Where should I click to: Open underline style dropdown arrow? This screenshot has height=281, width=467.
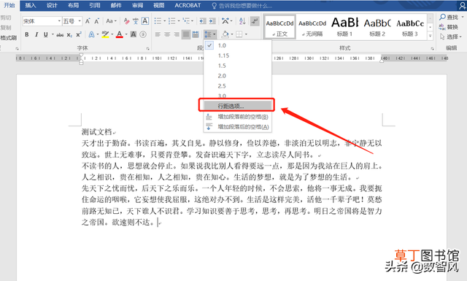point(53,34)
